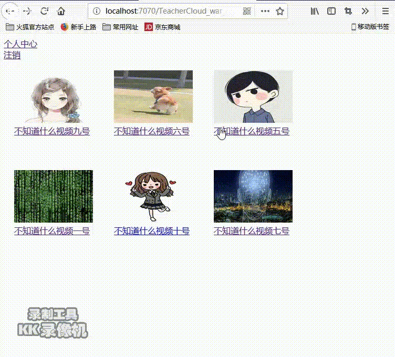Open link 不知道什么视频六号

point(152,131)
